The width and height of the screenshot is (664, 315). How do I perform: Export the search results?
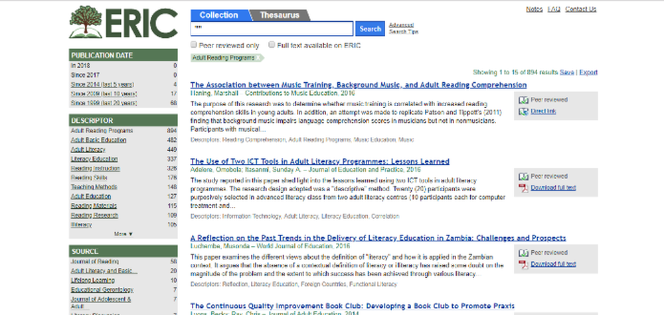click(x=588, y=72)
